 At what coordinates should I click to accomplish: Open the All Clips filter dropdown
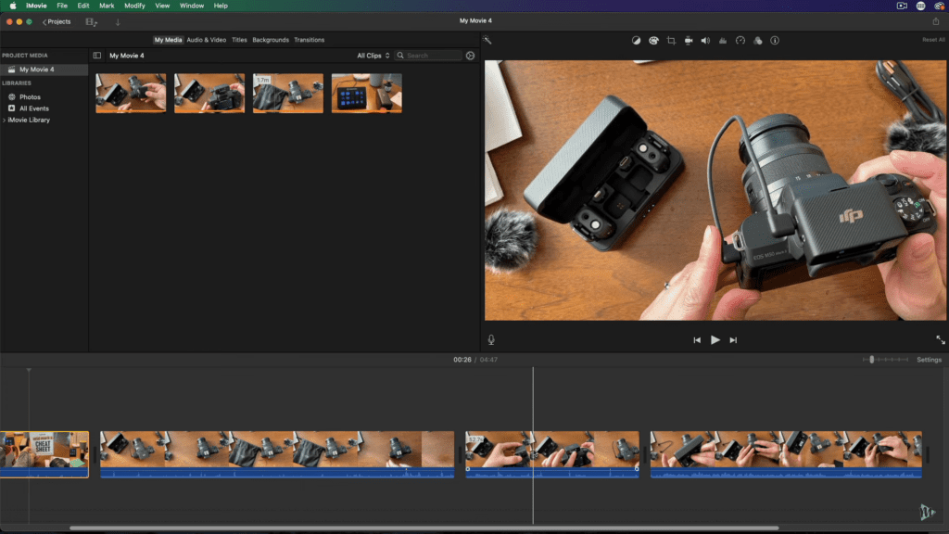373,56
